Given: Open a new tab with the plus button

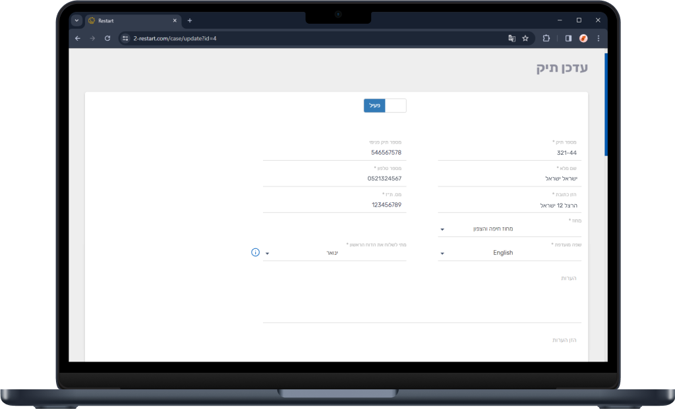Looking at the screenshot, I should coord(189,20).
